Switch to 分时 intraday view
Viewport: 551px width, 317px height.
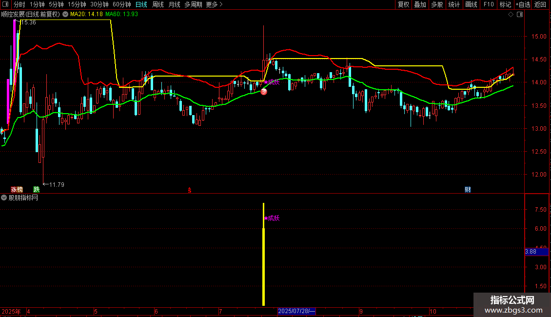pyautogui.click(x=20, y=4)
